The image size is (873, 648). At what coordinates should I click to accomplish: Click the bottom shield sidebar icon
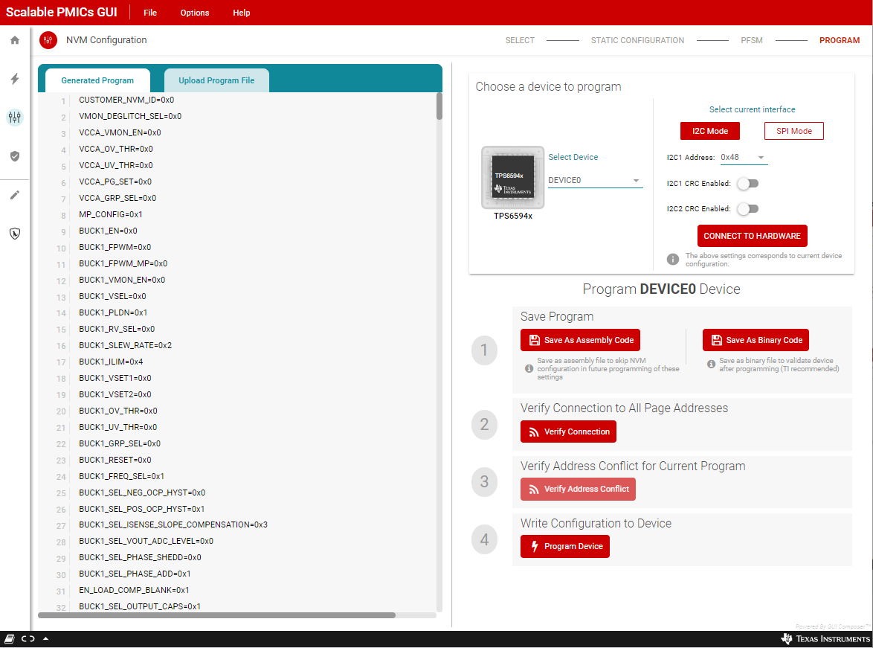(x=15, y=234)
